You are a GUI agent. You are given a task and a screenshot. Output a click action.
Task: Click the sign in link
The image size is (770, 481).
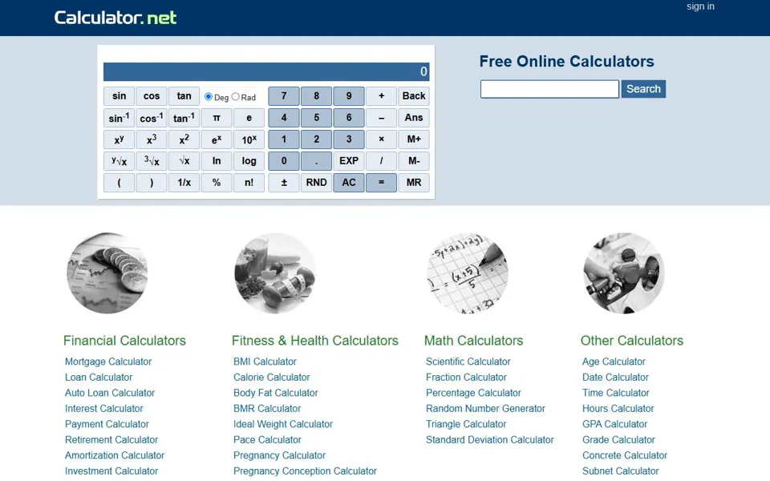pos(700,6)
